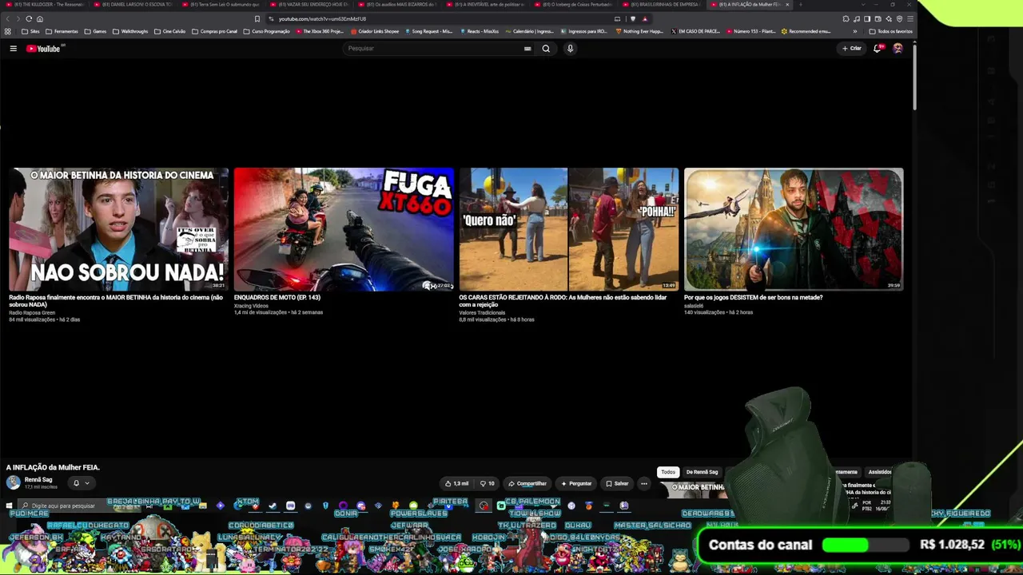
Task: Open the wizard castle video thumbnail
Action: pyautogui.click(x=794, y=229)
